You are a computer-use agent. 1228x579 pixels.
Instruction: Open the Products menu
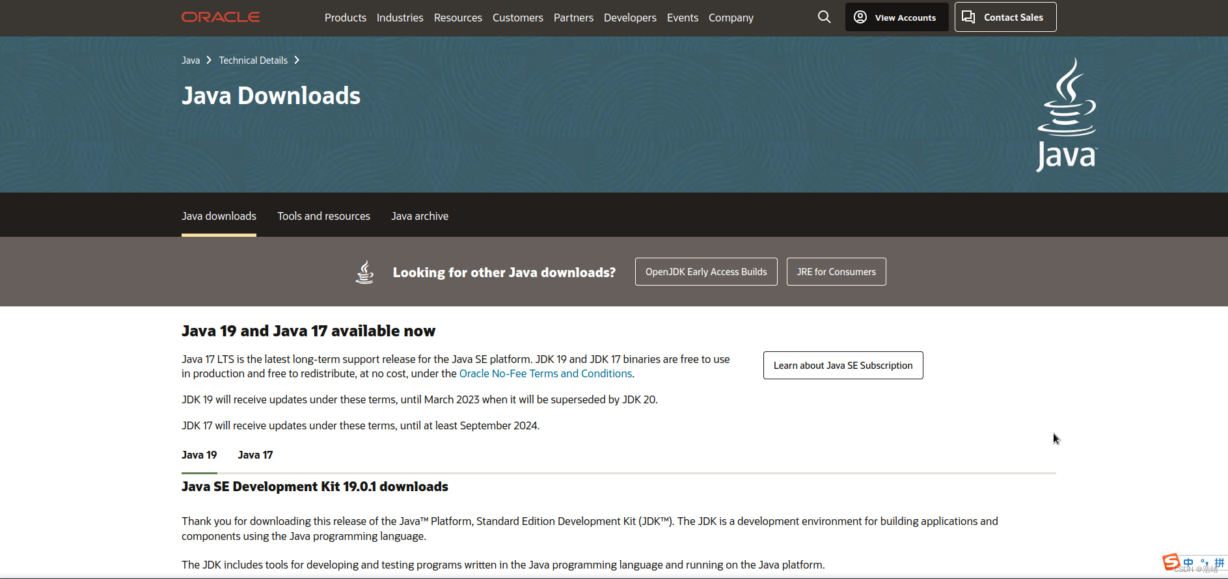(x=346, y=18)
